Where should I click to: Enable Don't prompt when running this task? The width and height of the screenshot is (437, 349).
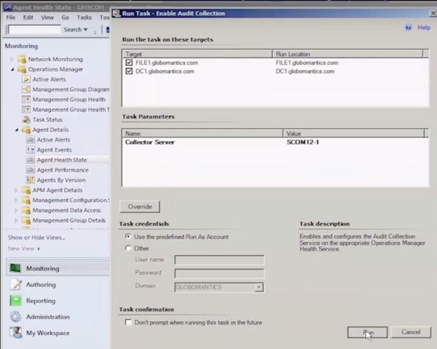click(129, 322)
